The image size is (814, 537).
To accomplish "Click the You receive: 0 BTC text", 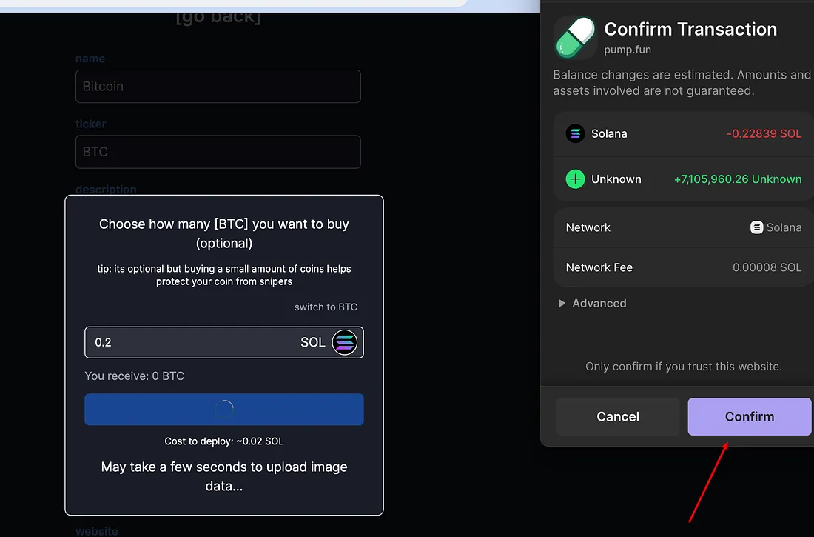I will click(135, 376).
